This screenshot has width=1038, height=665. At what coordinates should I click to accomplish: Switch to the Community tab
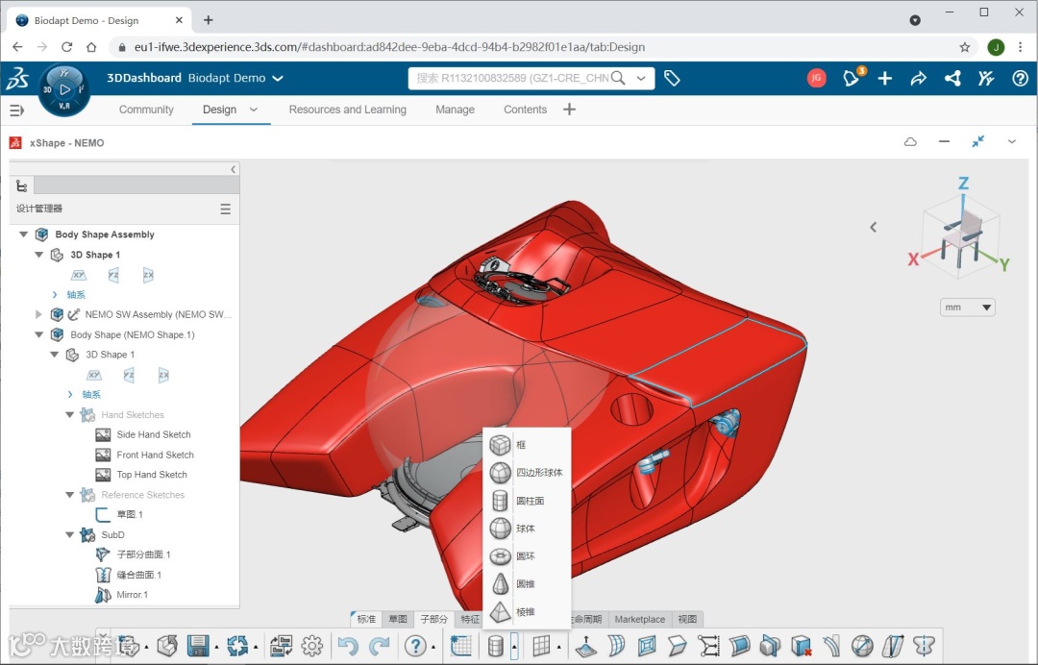click(x=146, y=110)
